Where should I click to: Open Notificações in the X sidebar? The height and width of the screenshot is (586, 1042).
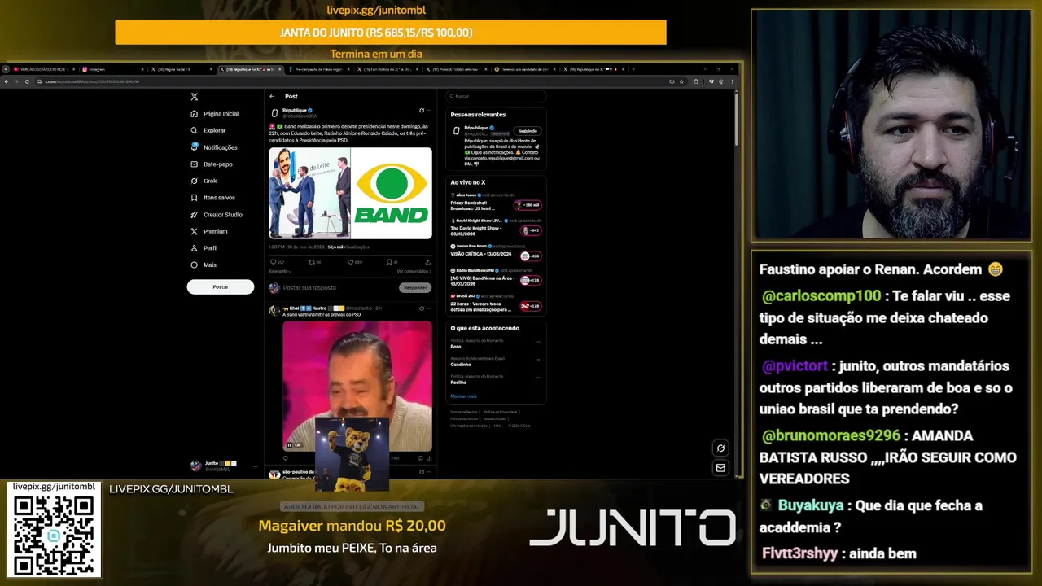[214, 147]
